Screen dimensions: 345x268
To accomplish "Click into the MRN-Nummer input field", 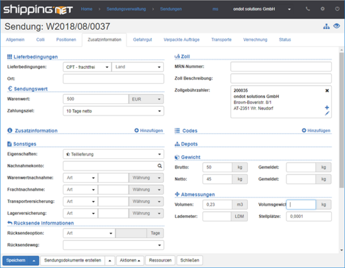I will coord(281,67).
